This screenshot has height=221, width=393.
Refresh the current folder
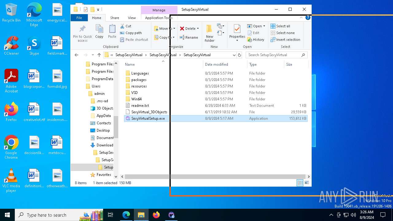pyautogui.click(x=239, y=55)
